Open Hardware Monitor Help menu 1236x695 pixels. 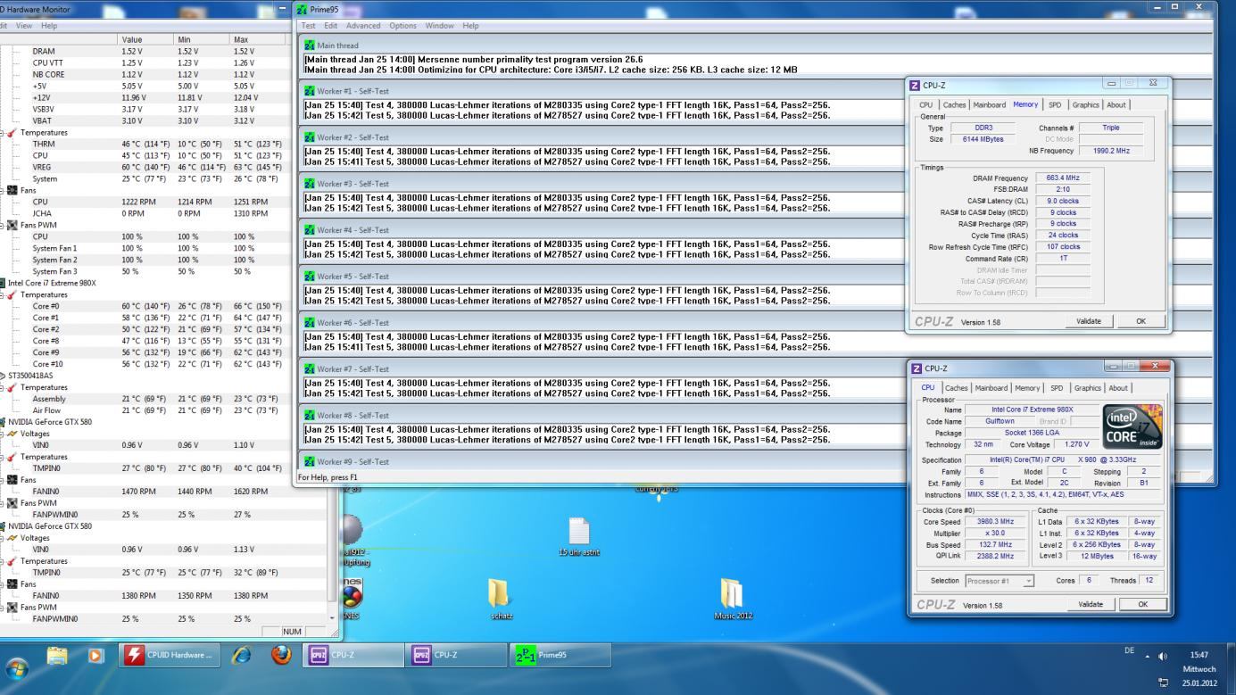pyautogui.click(x=49, y=26)
